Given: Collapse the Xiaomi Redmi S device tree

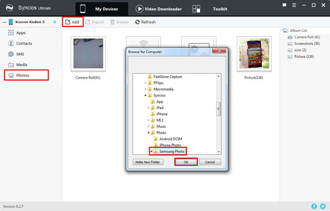Looking at the screenshot, I should coord(5,22).
